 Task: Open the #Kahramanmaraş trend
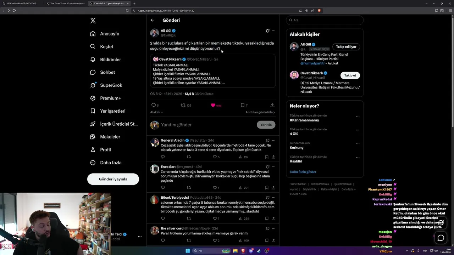coord(304,120)
